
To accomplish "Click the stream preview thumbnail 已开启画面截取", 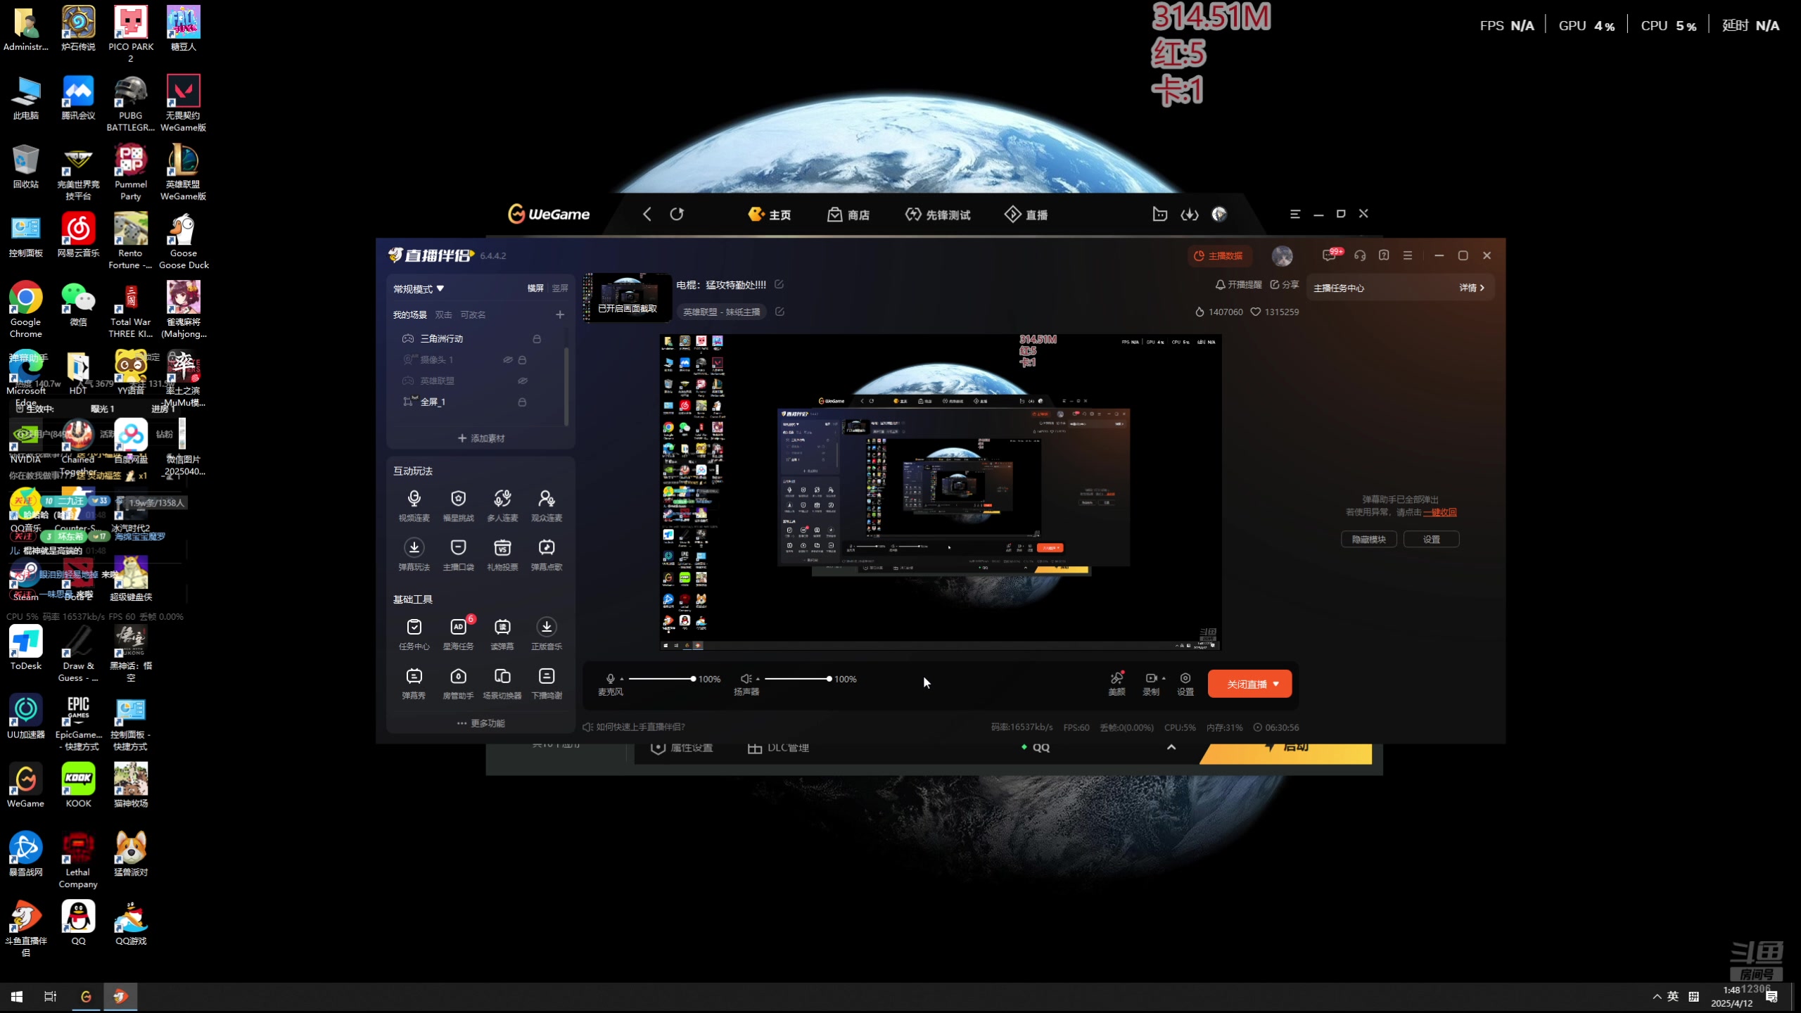I will click(x=627, y=298).
